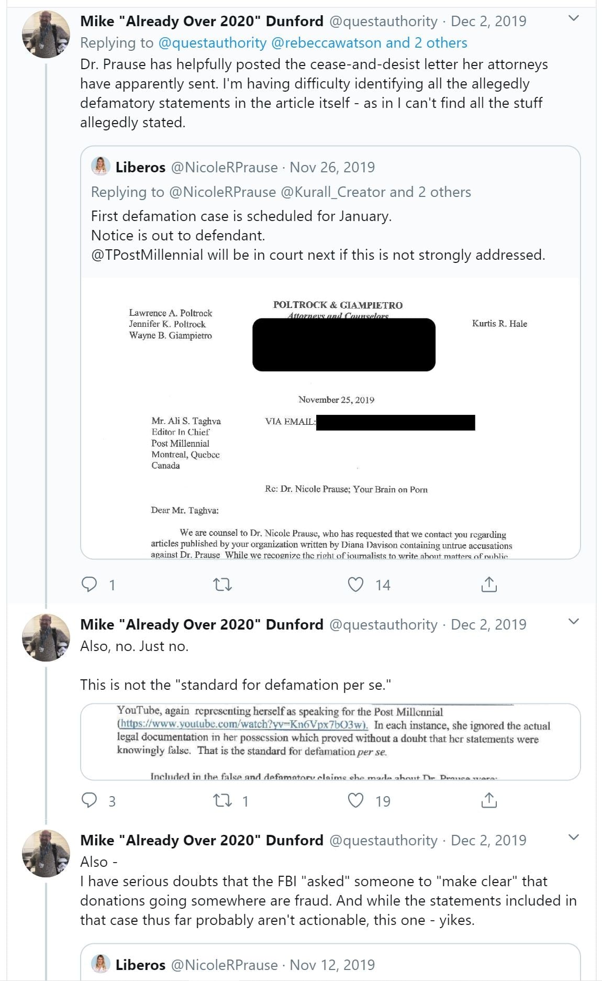This screenshot has height=981, width=602.
Task: Reply to the 'Also, no. Just no.' tweet
Action: [90, 800]
